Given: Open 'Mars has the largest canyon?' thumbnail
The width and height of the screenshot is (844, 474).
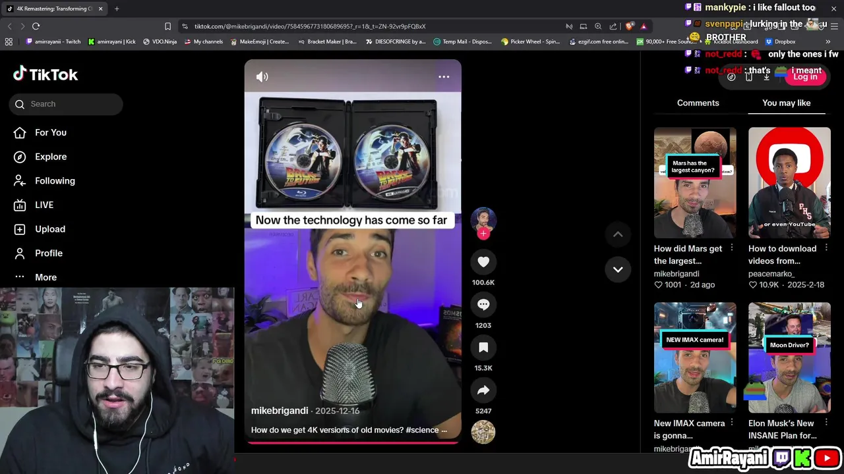Looking at the screenshot, I should click(x=695, y=182).
